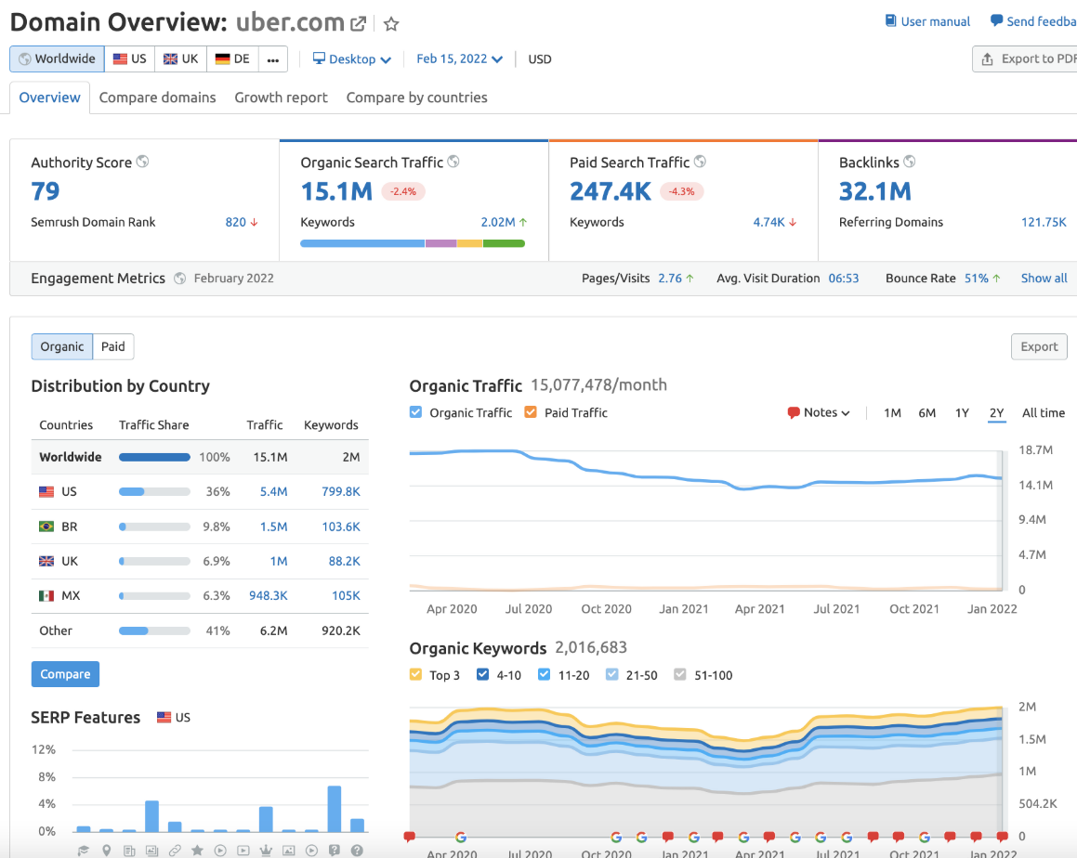Open the BR keywords value 103.6K
The height and width of the screenshot is (858, 1077).
[x=341, y=526]
